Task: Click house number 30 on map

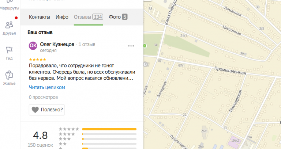Action: tap(258, 7)
